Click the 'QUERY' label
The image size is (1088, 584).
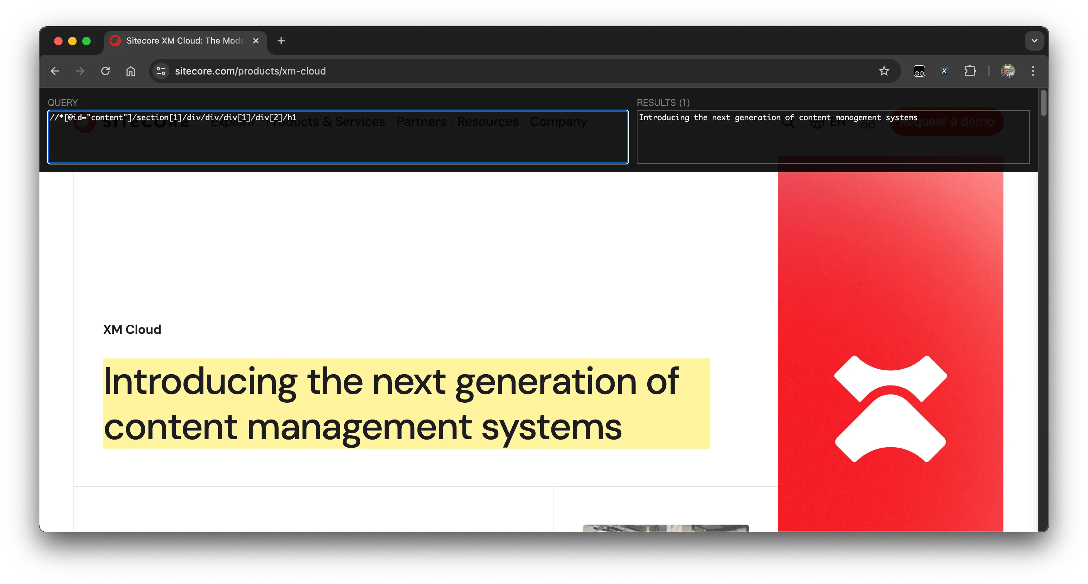click(x=63, y=103)
